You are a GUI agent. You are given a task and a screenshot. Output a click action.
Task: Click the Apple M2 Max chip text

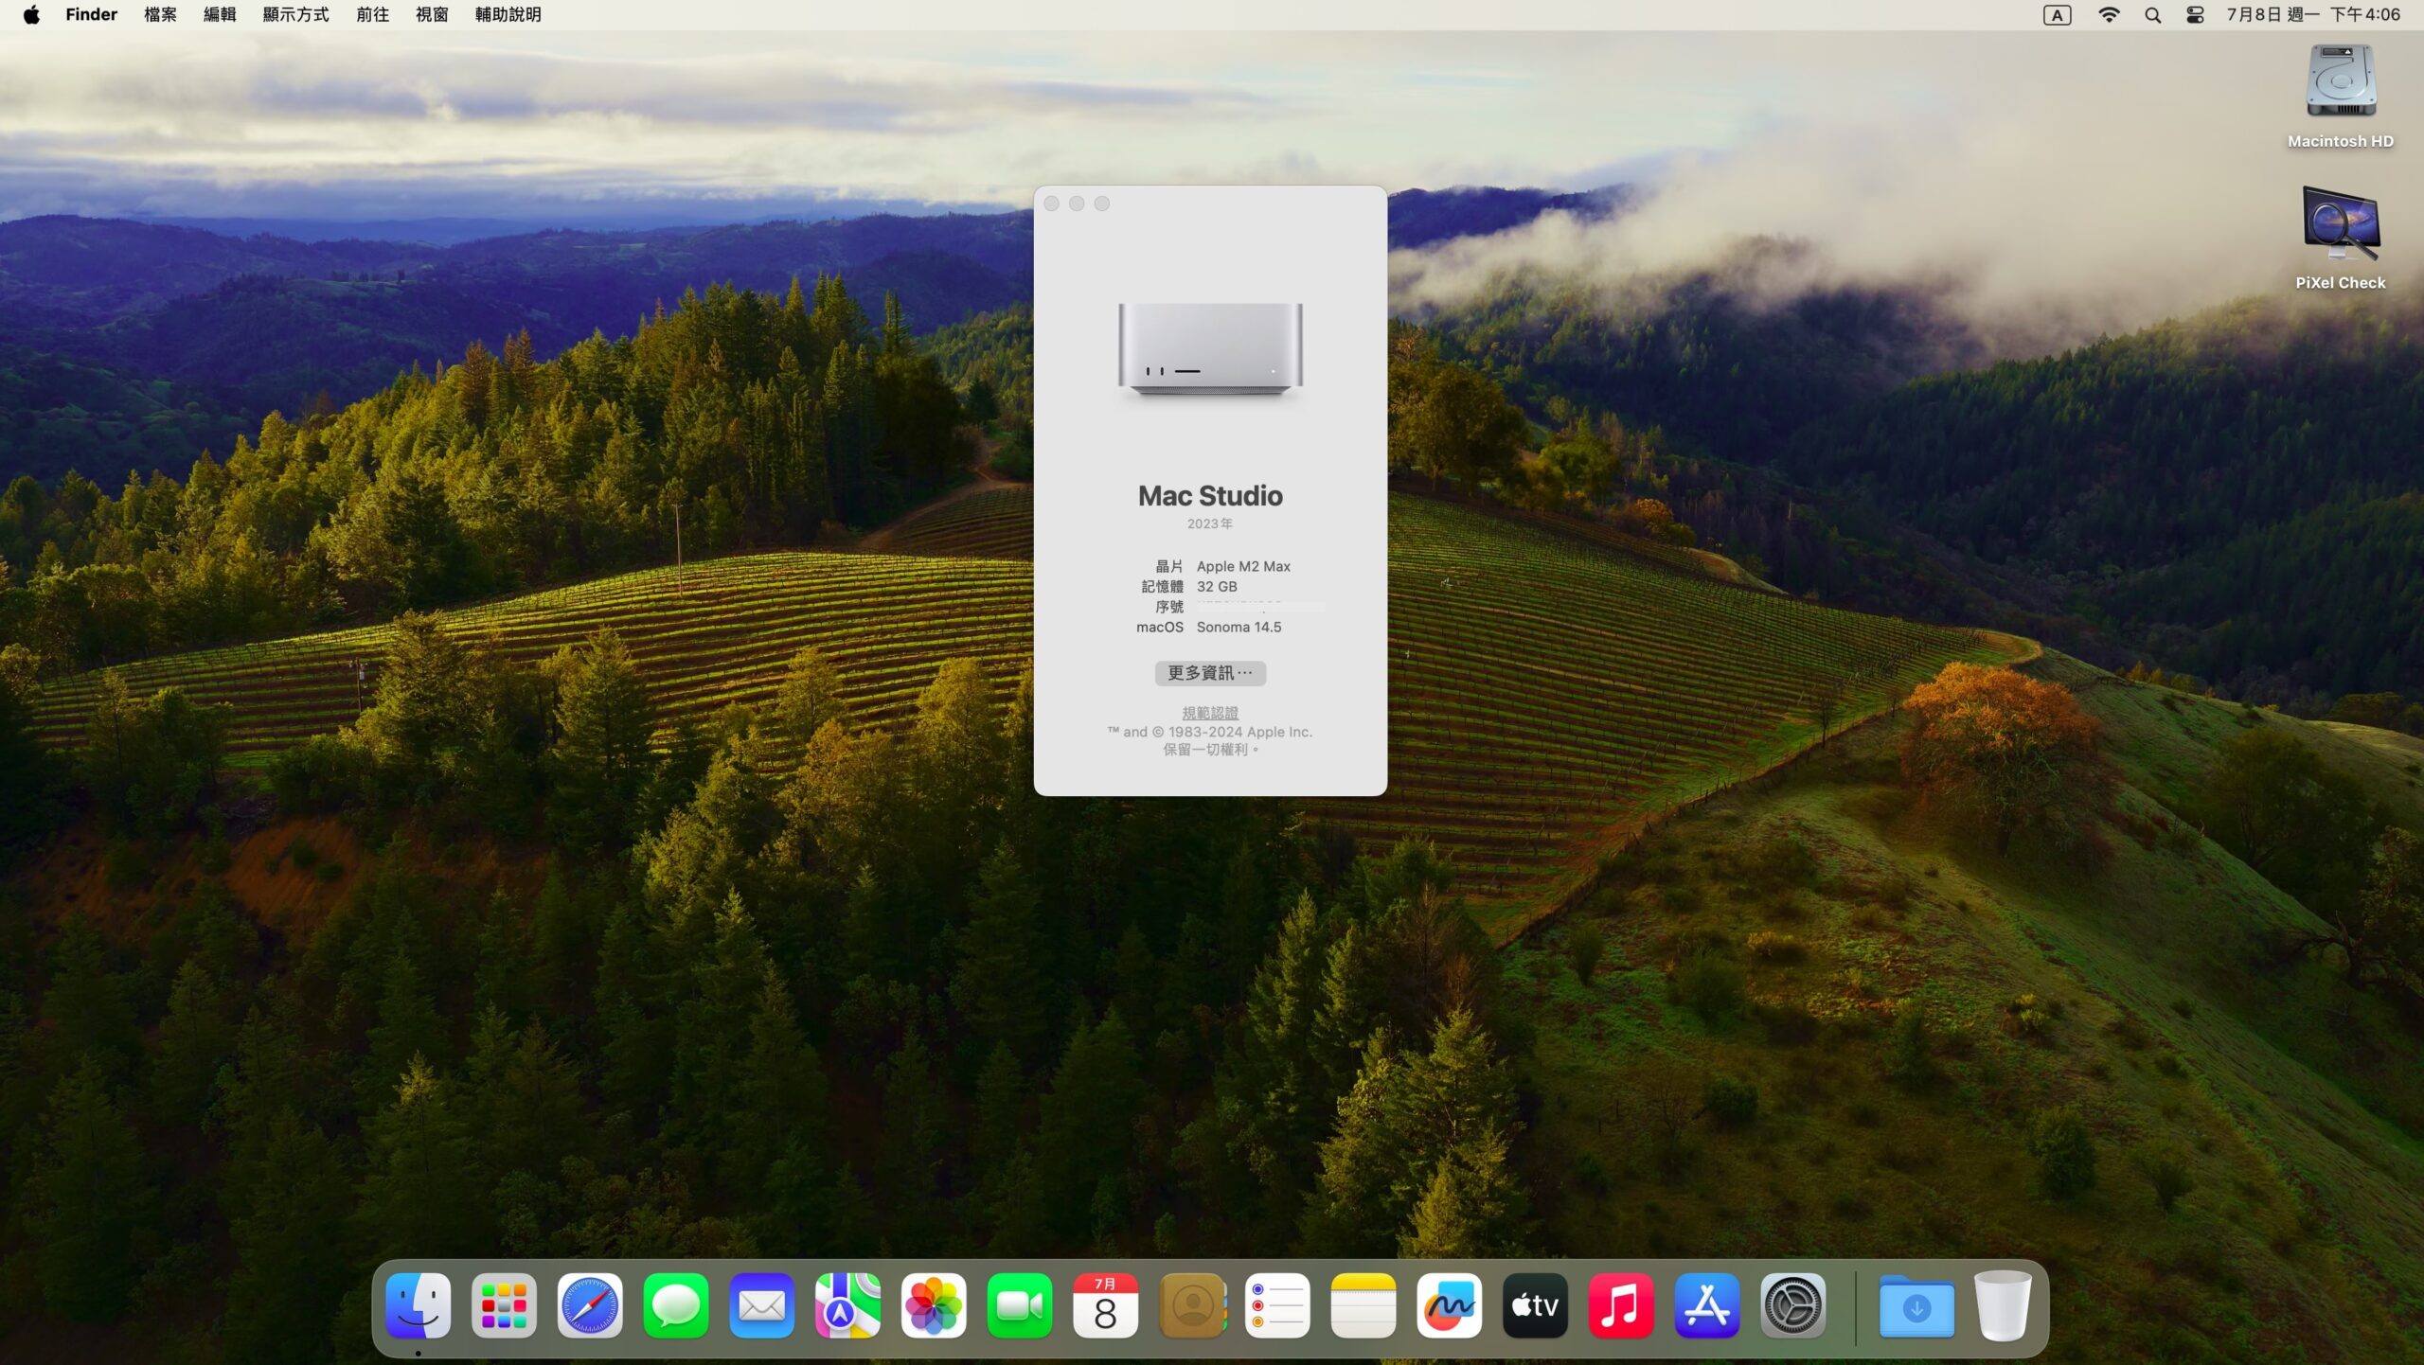tap(1243, 566)
